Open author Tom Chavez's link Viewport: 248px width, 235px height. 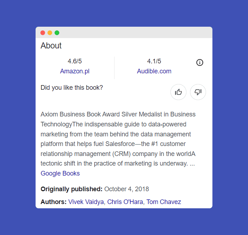pyautogui.click(x=164, y=202)
